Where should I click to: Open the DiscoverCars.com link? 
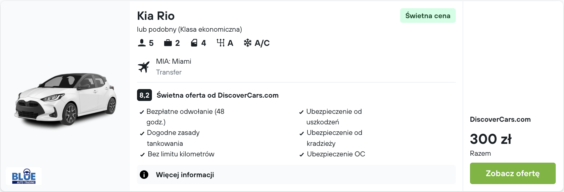(x=500, y=119)
